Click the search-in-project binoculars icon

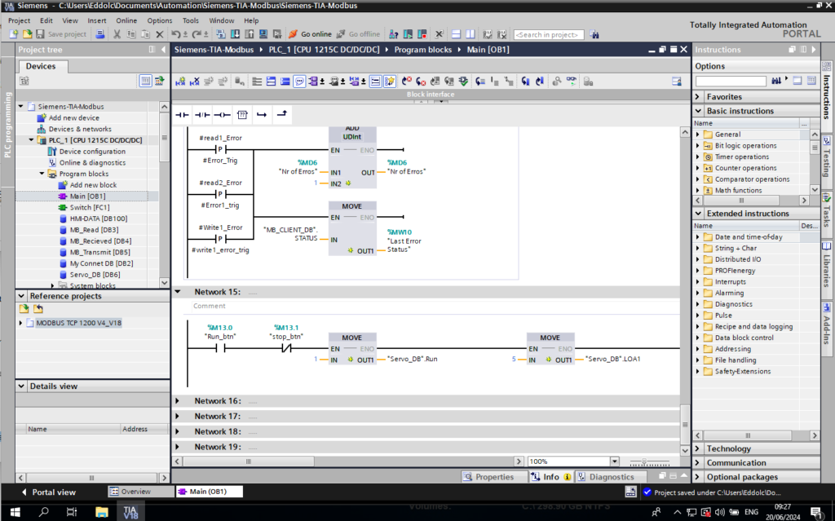[x=594, y=34]
